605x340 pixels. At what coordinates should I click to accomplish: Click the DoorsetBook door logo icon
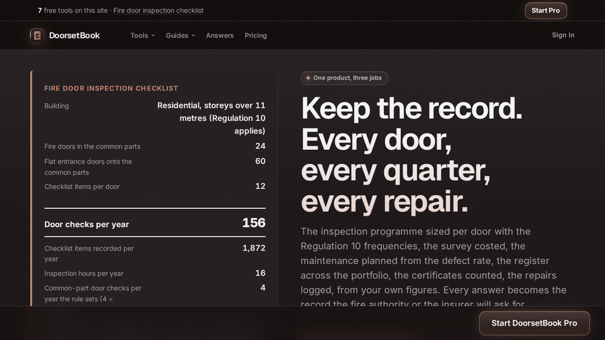tap(37, 35)
